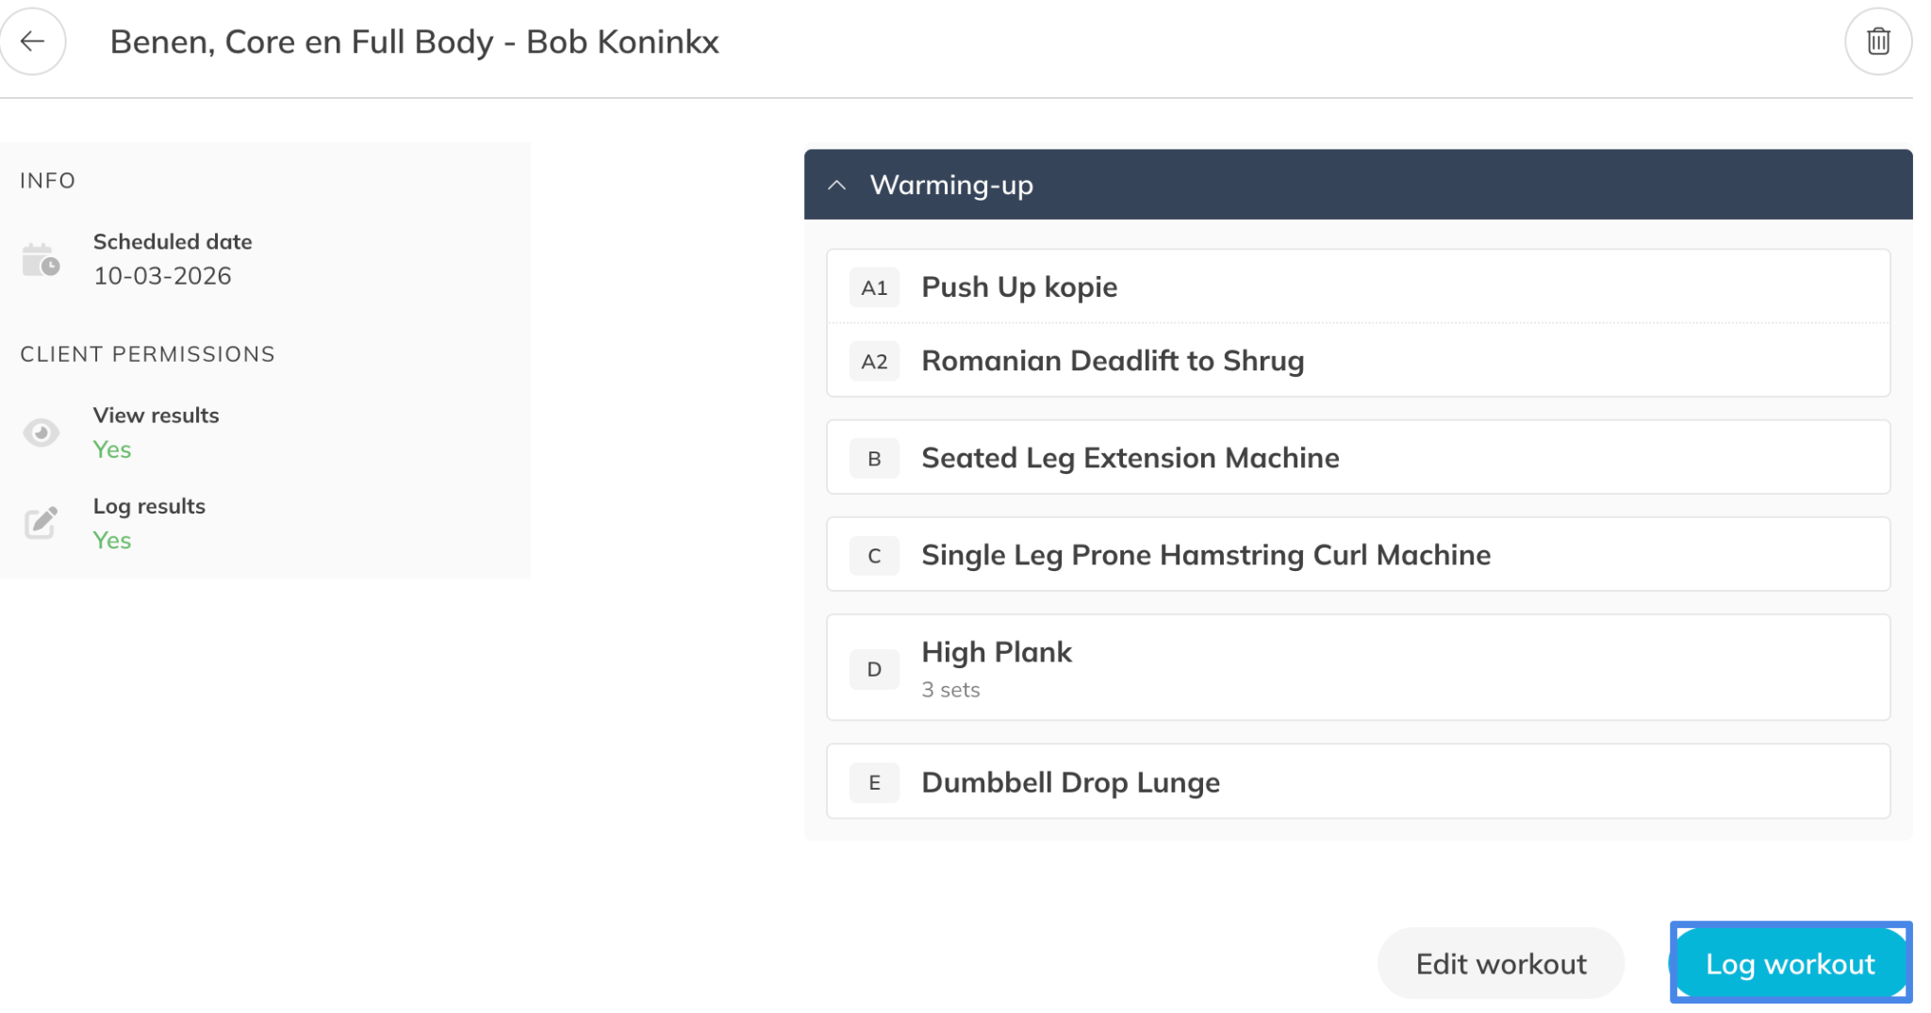Click the B exercise label badge
Screen dimensions: 1931x1013
pyautogui.click(x=873, y=459)
